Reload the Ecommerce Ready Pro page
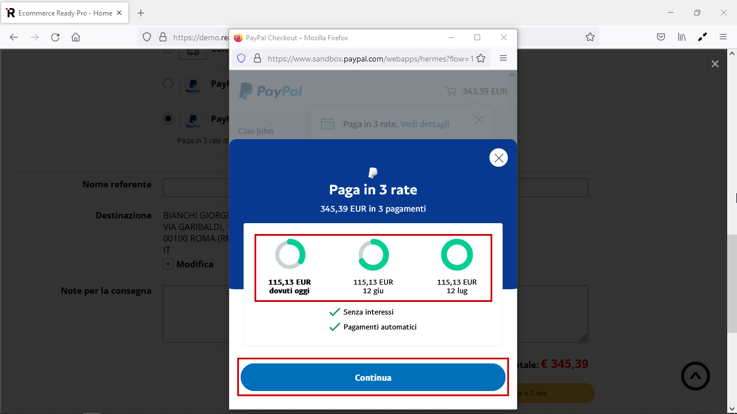Screen dimensions: 737x414 55,37
